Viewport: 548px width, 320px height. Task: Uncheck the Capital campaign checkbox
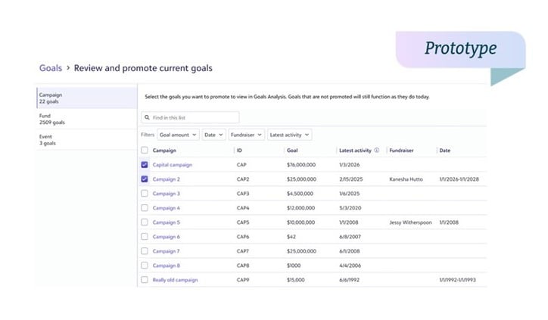click(x=145, y=165)
